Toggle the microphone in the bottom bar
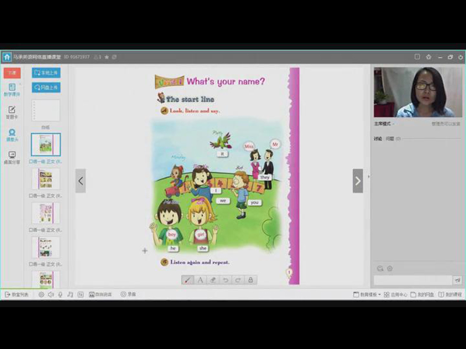 point(61,295)
